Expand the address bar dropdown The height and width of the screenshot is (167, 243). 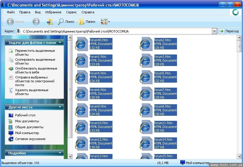(214, 31)
